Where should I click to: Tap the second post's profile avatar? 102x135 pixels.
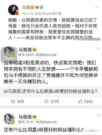tap(9, 52)
